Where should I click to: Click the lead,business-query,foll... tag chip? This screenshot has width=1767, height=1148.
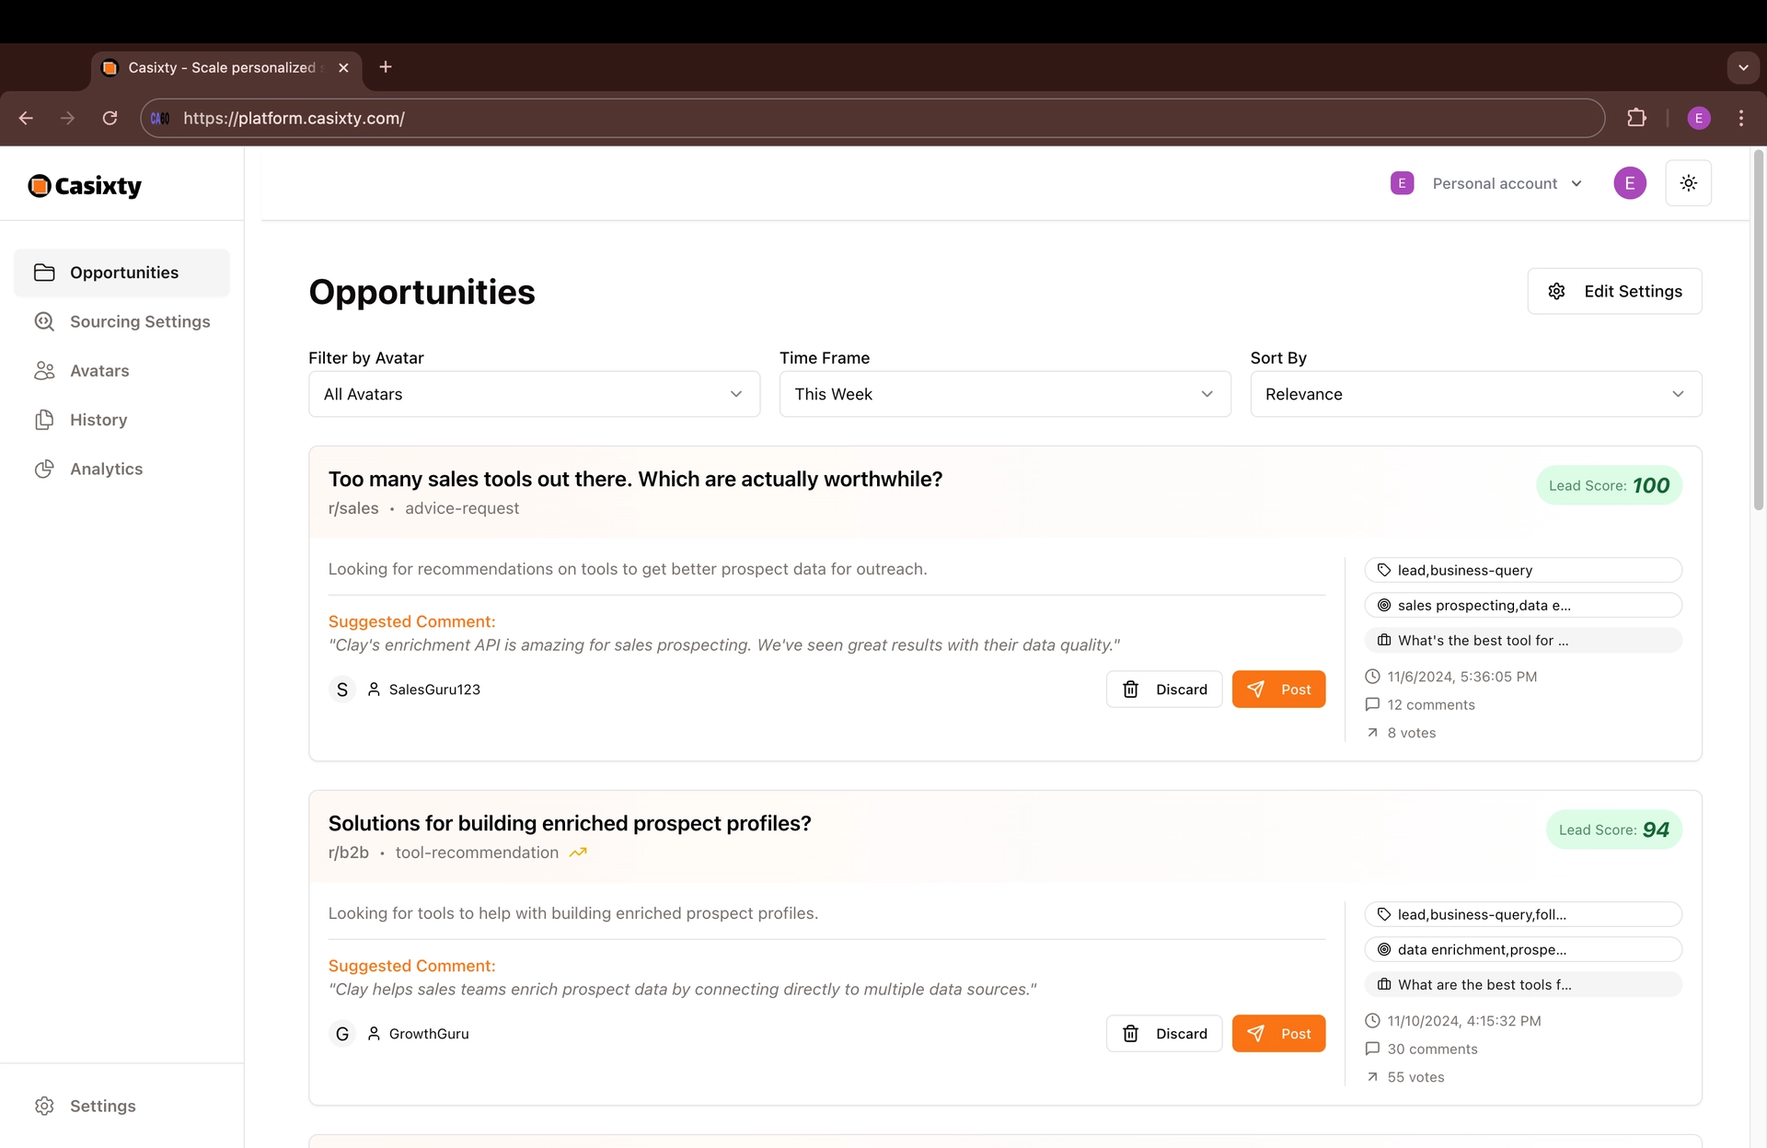point(1523,914)
